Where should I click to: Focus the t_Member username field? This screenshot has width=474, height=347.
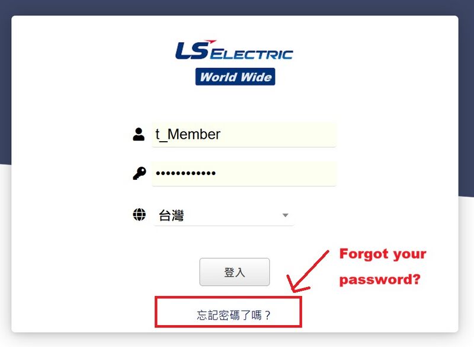tap(244, 135)
